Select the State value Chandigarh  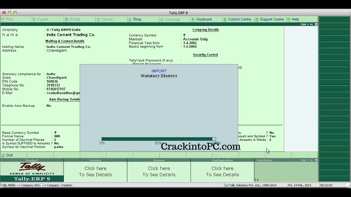click(x=56, y=78)
